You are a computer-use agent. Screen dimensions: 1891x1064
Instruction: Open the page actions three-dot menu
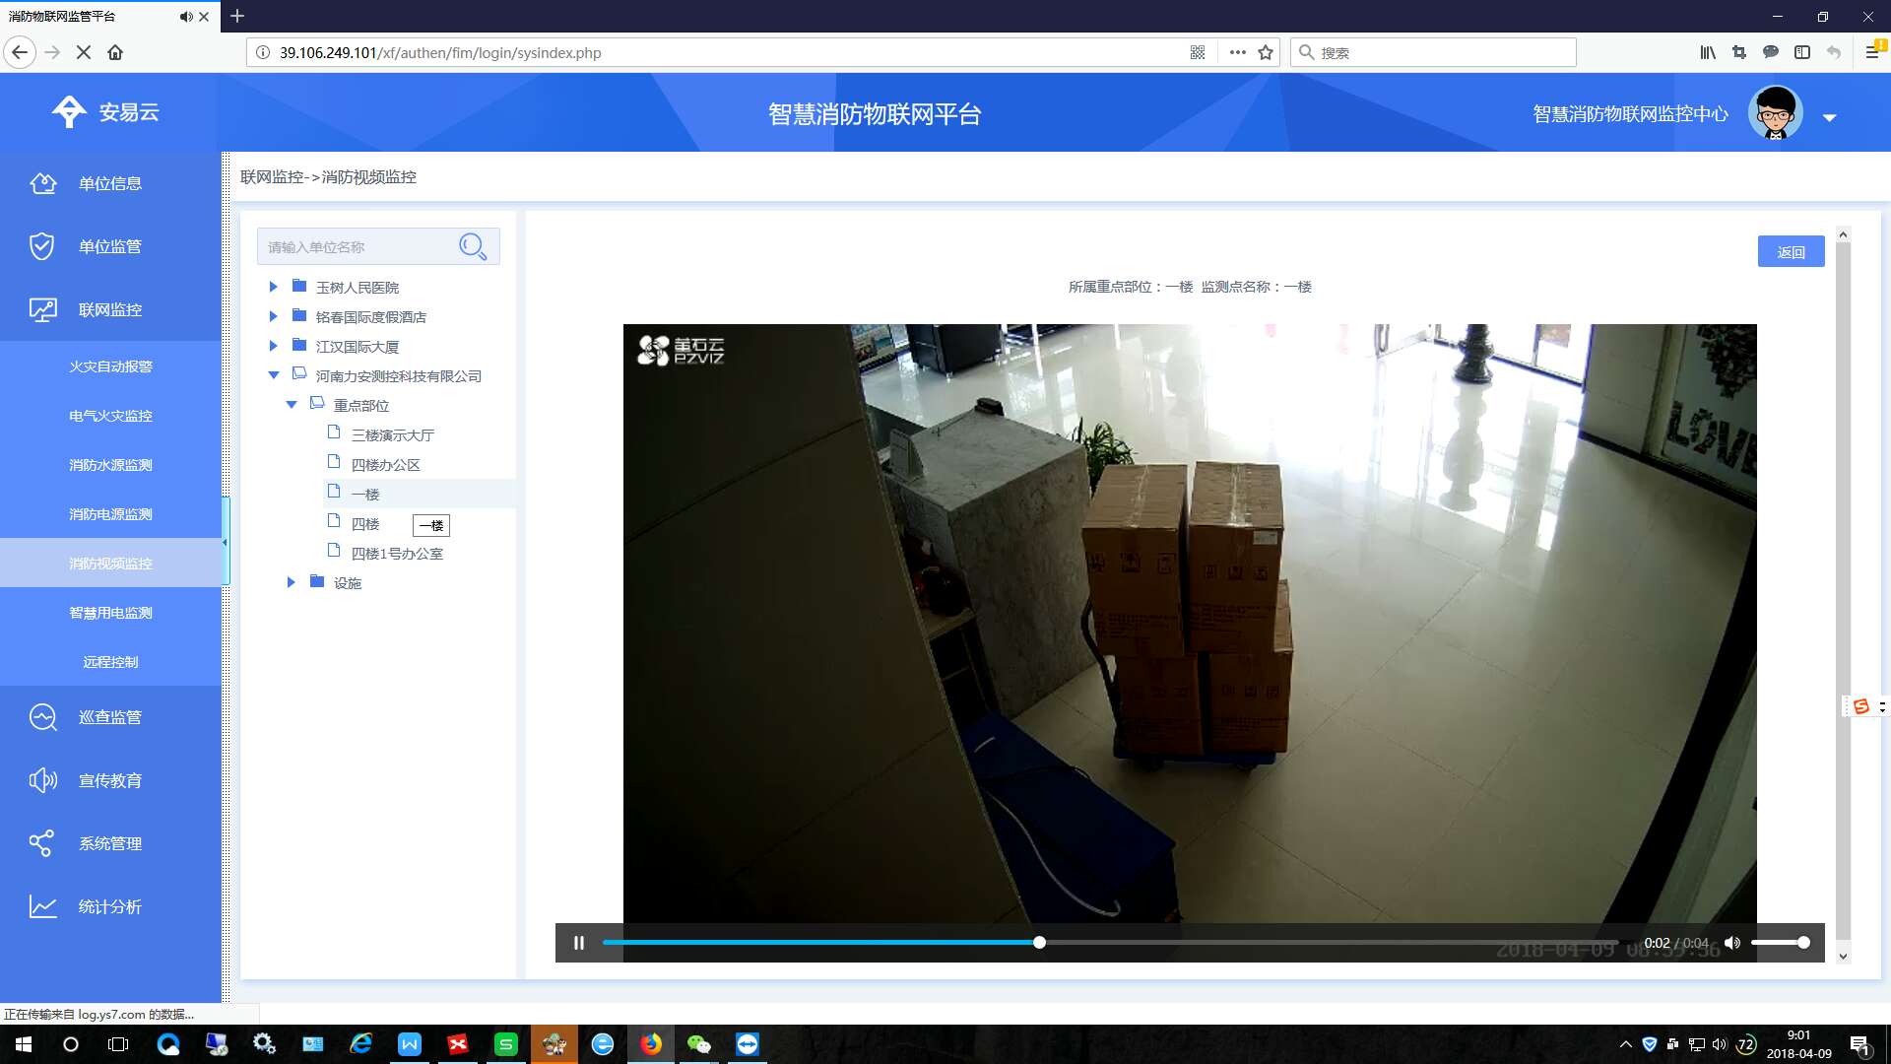1238,52
